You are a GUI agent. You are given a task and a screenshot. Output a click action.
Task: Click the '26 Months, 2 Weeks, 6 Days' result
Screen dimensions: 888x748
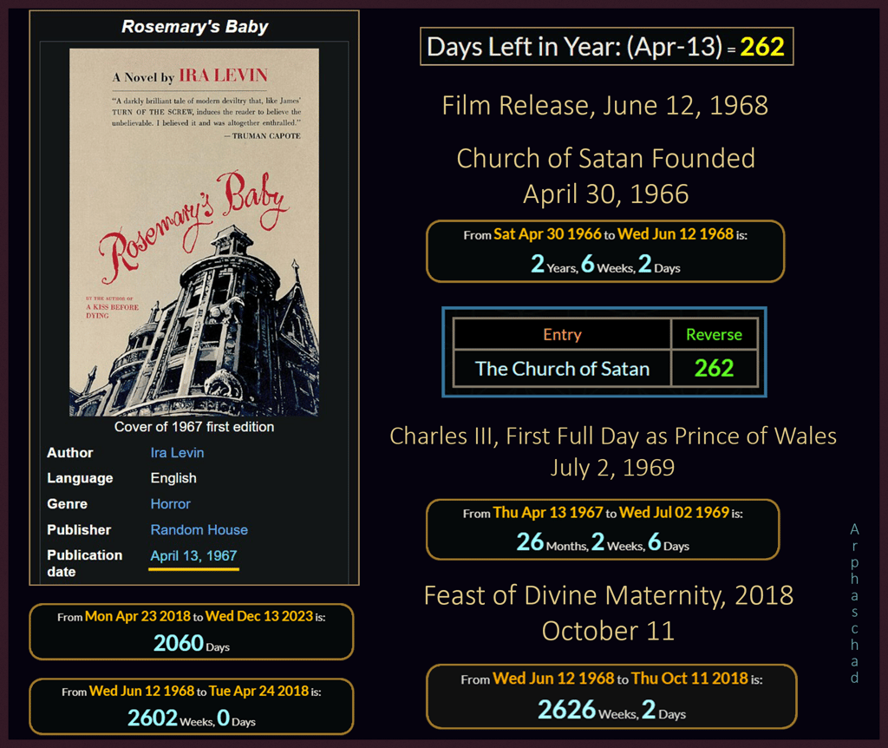(603, 542)
